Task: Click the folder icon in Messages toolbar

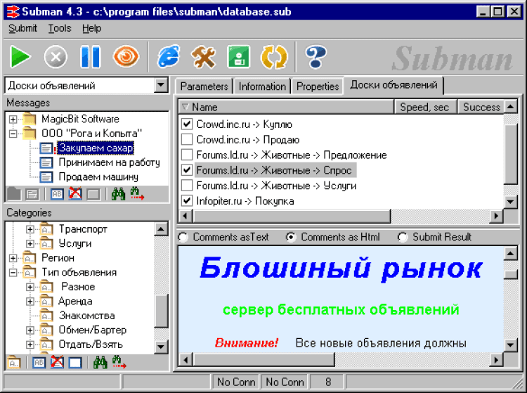Action: click(14, 194)
